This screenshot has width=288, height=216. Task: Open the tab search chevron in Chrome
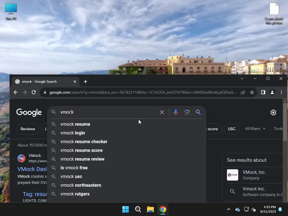point(242,79)
